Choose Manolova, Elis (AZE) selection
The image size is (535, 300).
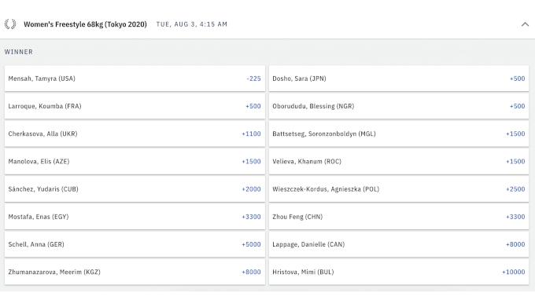point(135,162)
